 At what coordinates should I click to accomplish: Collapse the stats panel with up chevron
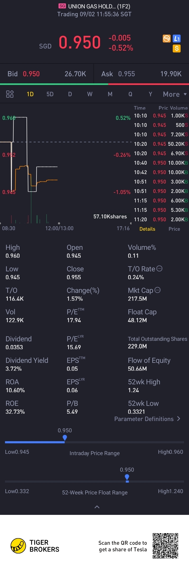97,507
